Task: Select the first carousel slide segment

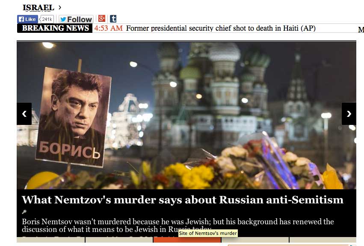Action: (x=51, y=240)
